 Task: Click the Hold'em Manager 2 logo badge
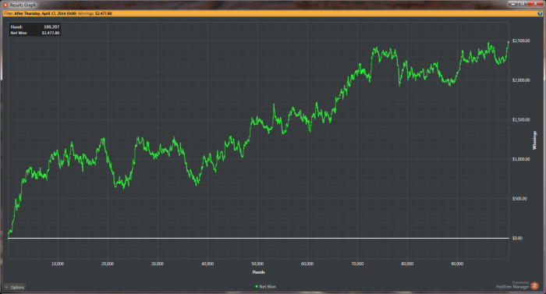(x=534, y=285)
